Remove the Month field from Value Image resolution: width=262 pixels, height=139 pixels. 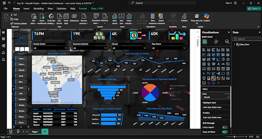tap(228, 97)
